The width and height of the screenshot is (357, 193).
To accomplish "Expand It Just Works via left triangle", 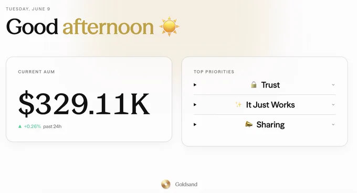I will 195,104.
